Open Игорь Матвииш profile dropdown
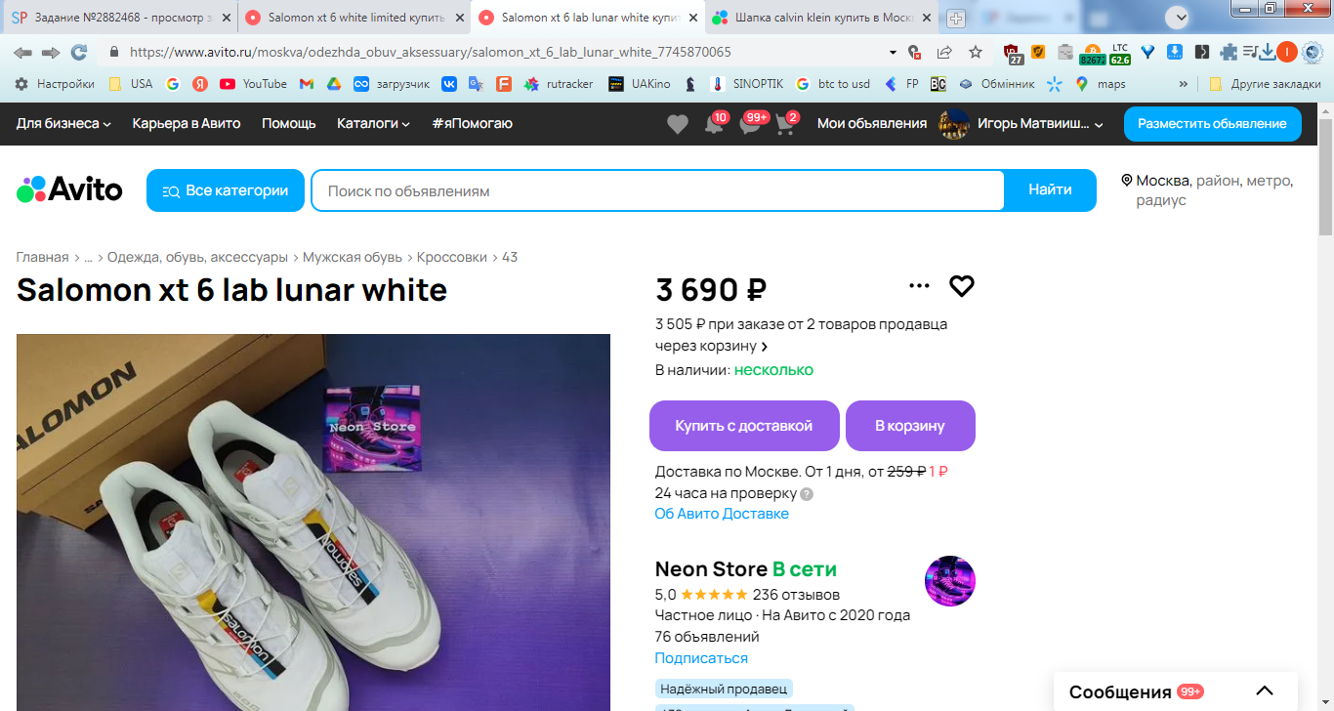The width and height of the screenshot is (1334, 711). [x=1021, y=124]
